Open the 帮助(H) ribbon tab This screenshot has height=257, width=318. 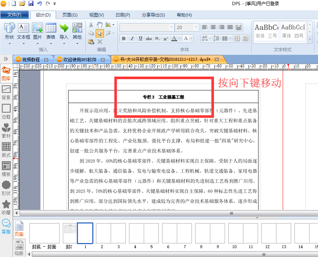184,15
